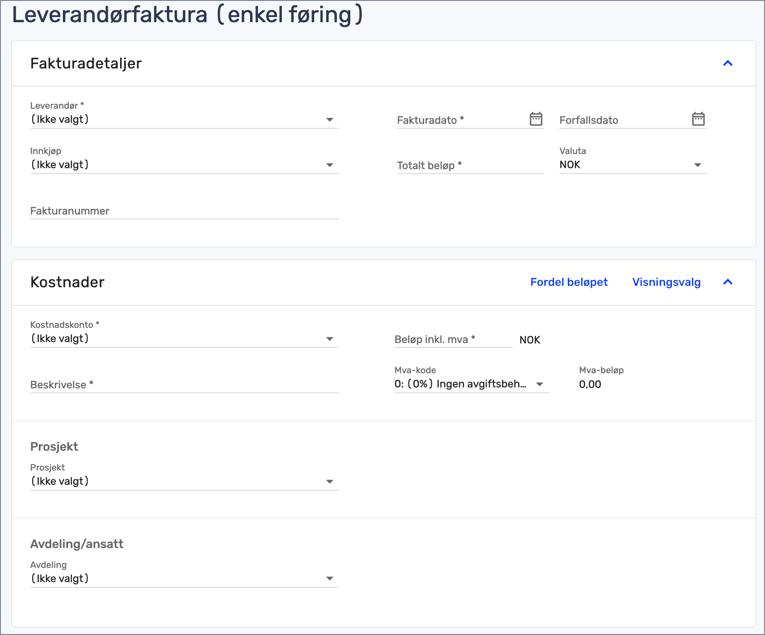Open the Mva-kode dropdown
The width and height of the screenshot is (765, 635).
[x=471, y=384]
